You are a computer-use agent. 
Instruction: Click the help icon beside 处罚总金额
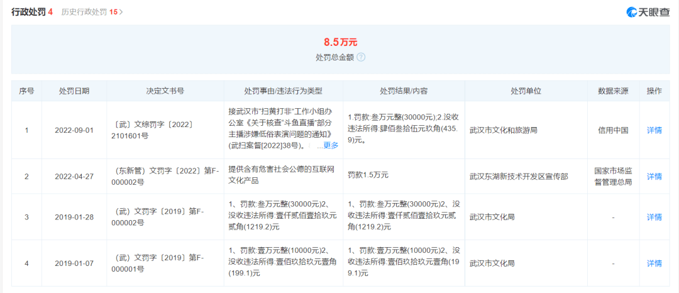coord(361,57)
